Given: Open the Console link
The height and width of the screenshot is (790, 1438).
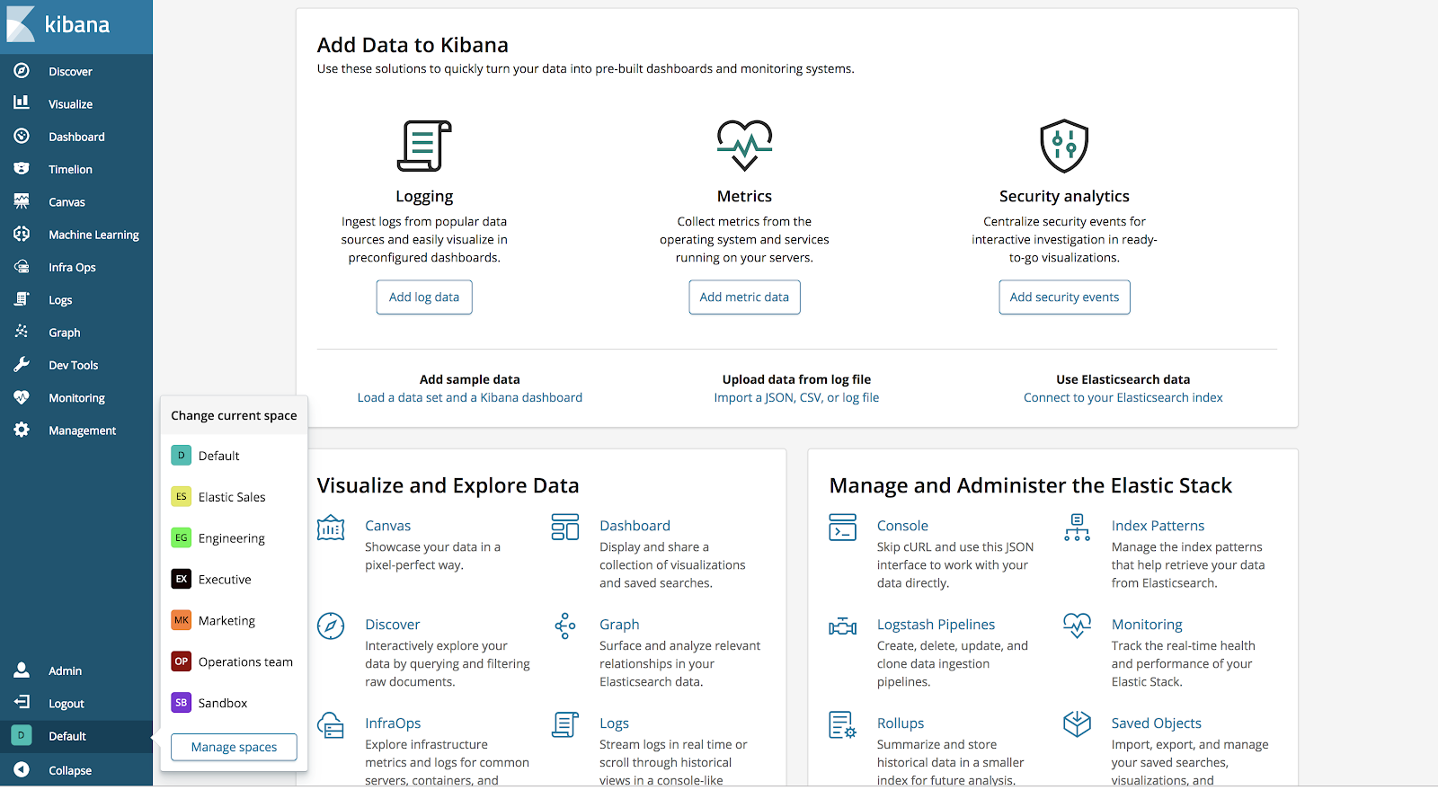Looking at the screenshot, I should 902,526.
